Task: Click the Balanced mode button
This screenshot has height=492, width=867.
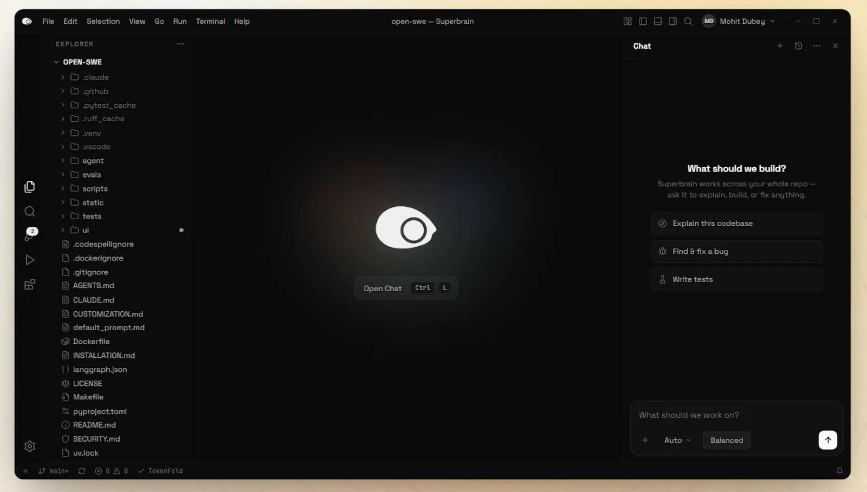Action: click(727, 440)
